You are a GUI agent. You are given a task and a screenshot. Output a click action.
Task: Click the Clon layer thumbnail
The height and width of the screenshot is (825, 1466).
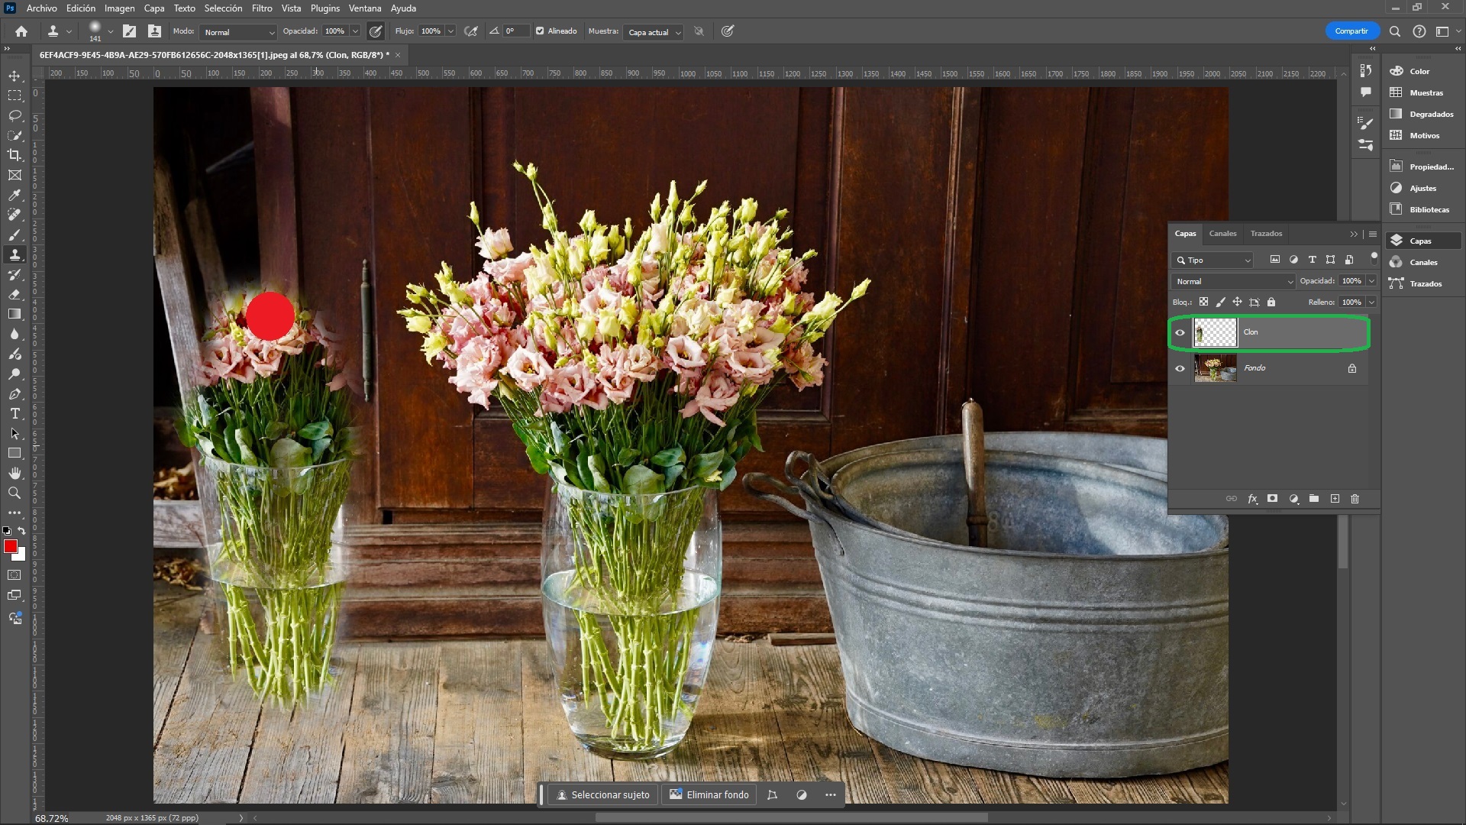[x=1215, y=332]
